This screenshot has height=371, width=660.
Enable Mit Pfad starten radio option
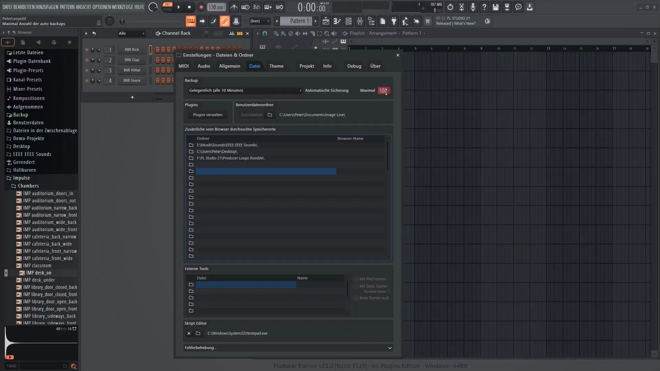355,279
